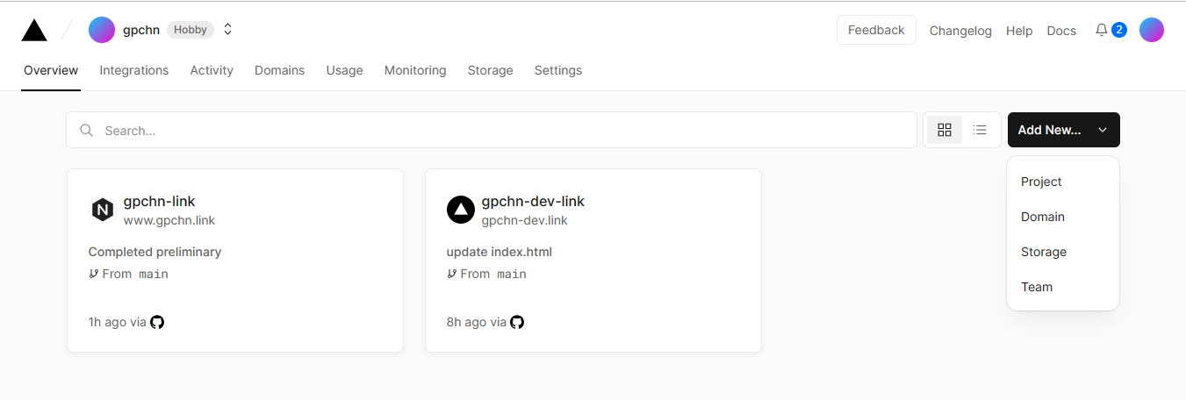Click the gpchn-dev-link project triangle icon

[x=460, y=210]
